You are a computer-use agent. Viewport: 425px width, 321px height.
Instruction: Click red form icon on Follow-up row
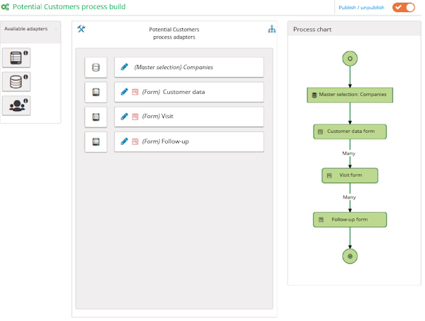pyautogui.click(x=135, y=141)
